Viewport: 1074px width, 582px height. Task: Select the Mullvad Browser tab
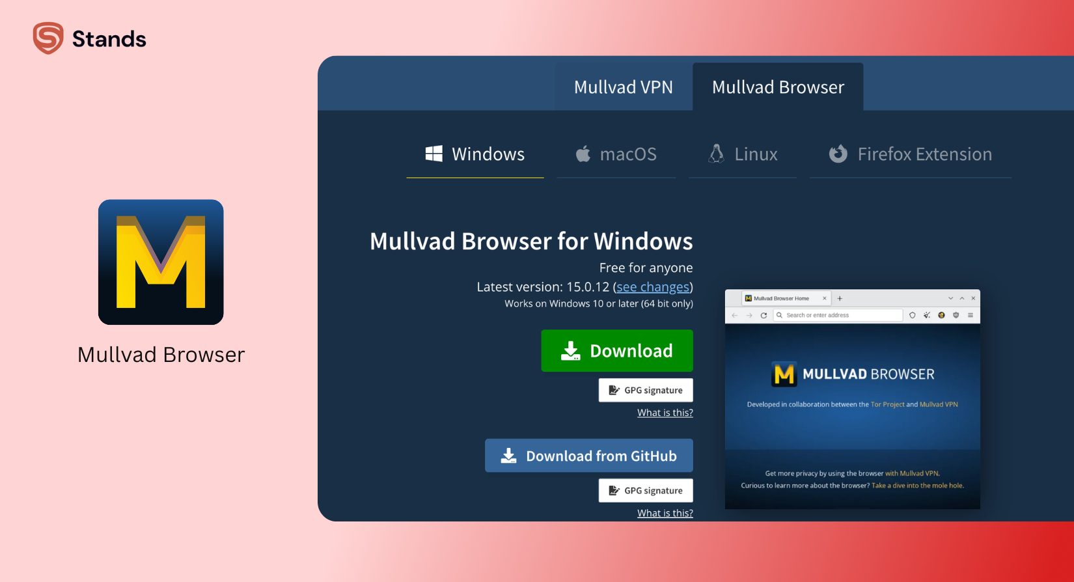click(x=778, y=87)
